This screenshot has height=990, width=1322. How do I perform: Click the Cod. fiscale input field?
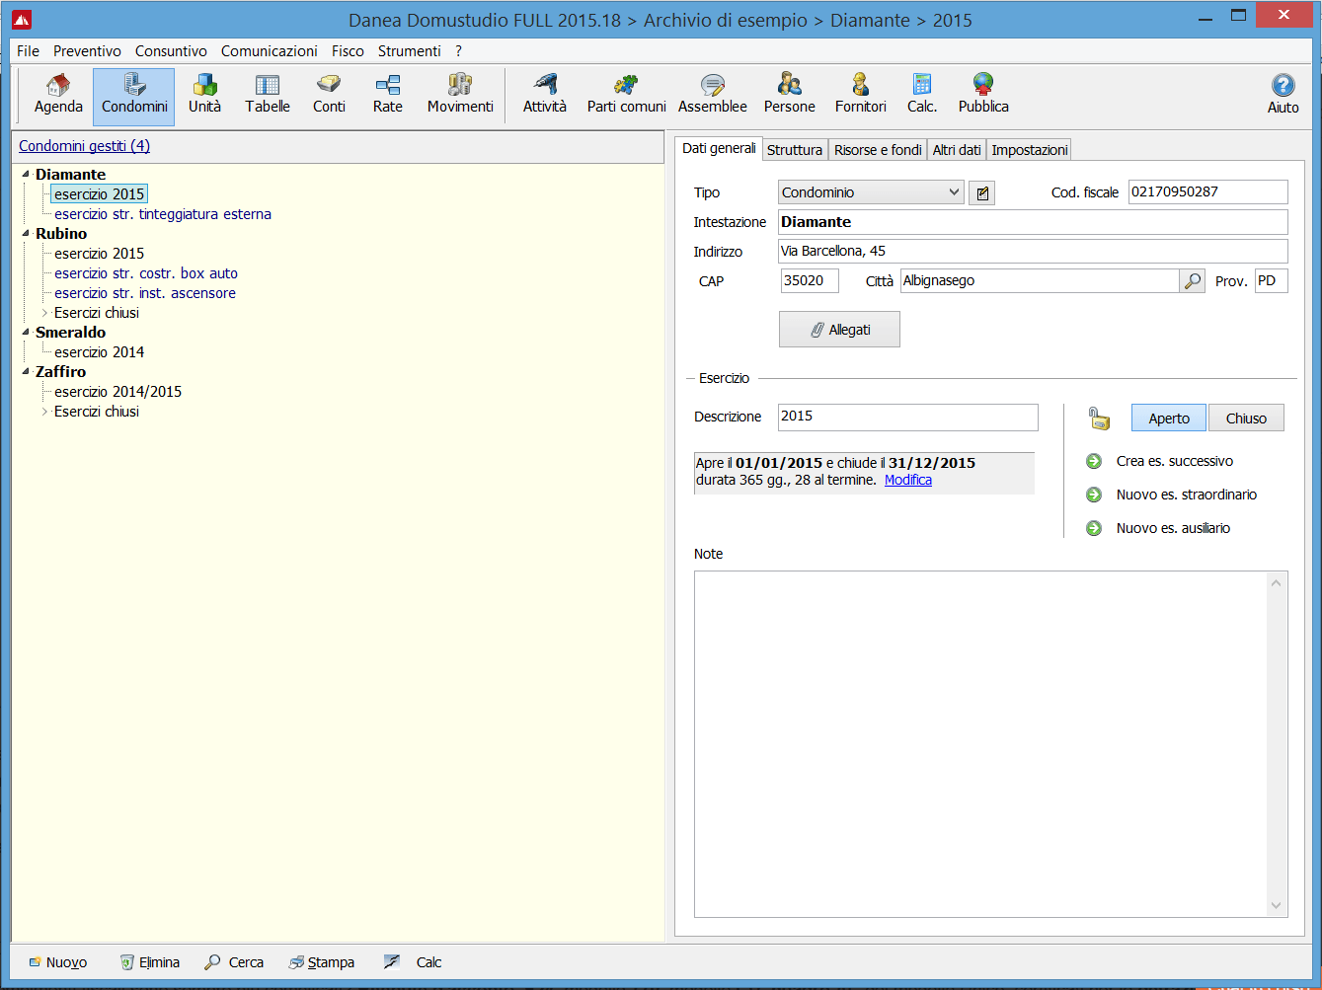(1207, 191)
